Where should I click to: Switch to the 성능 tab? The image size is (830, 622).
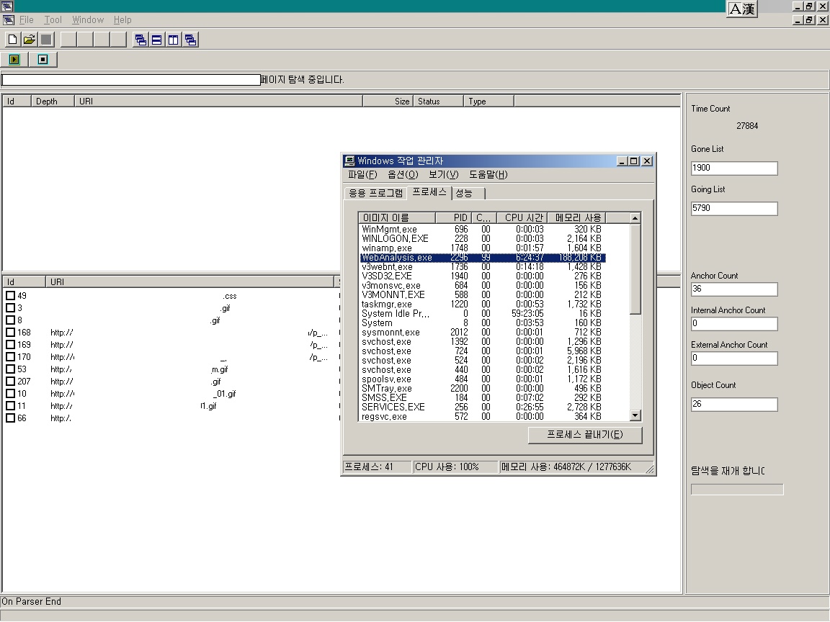[465, 193]
